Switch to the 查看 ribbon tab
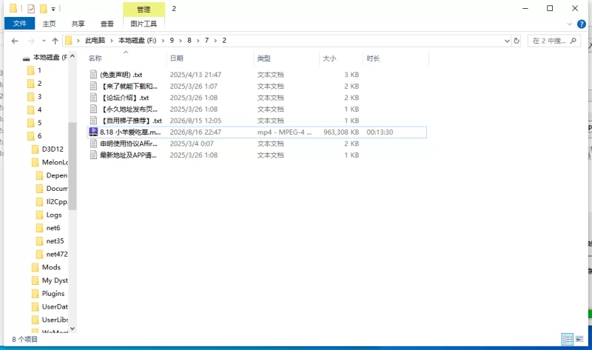Screen dimensions: 592x350 (107, 24)
